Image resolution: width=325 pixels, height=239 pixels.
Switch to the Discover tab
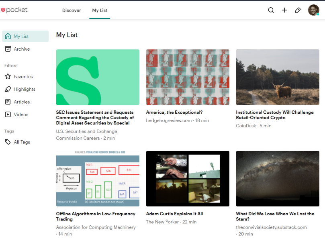tap(72, 10)
